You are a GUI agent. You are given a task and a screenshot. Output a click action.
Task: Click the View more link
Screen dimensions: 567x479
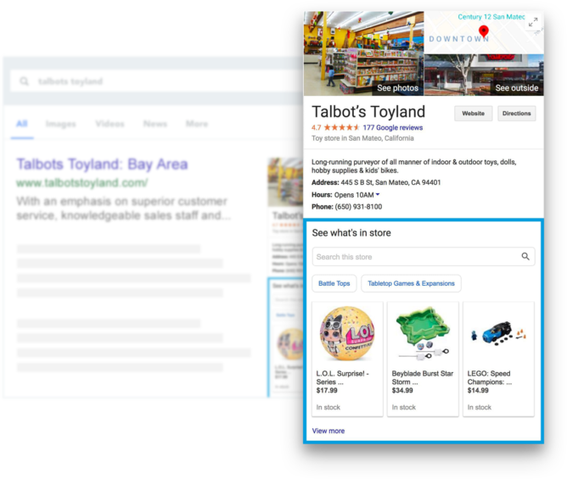(x=328, y=431)
